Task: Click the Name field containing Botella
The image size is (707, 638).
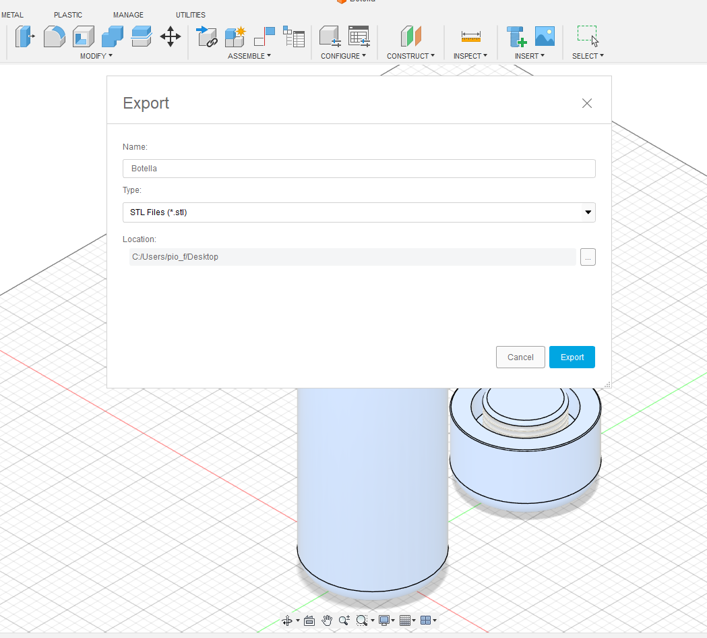Action: coord(359,169)
